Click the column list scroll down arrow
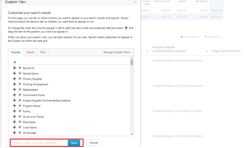The image size is (244, 148). point(132,134)
